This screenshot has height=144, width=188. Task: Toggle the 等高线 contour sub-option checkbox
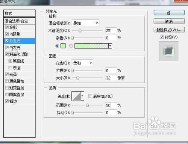coord(10,61)
